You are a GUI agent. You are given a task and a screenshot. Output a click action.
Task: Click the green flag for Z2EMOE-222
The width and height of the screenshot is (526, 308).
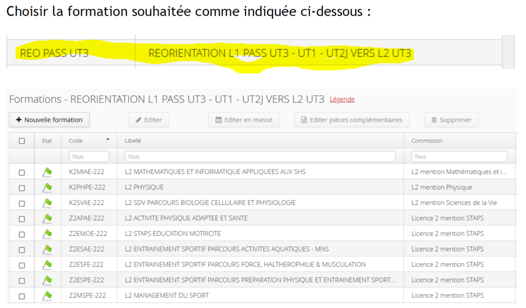[47, 234]
